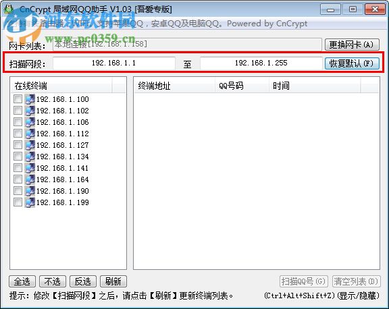
Task: Click the computer icon beside 192.168.1.141
Action: click(30, 168)
